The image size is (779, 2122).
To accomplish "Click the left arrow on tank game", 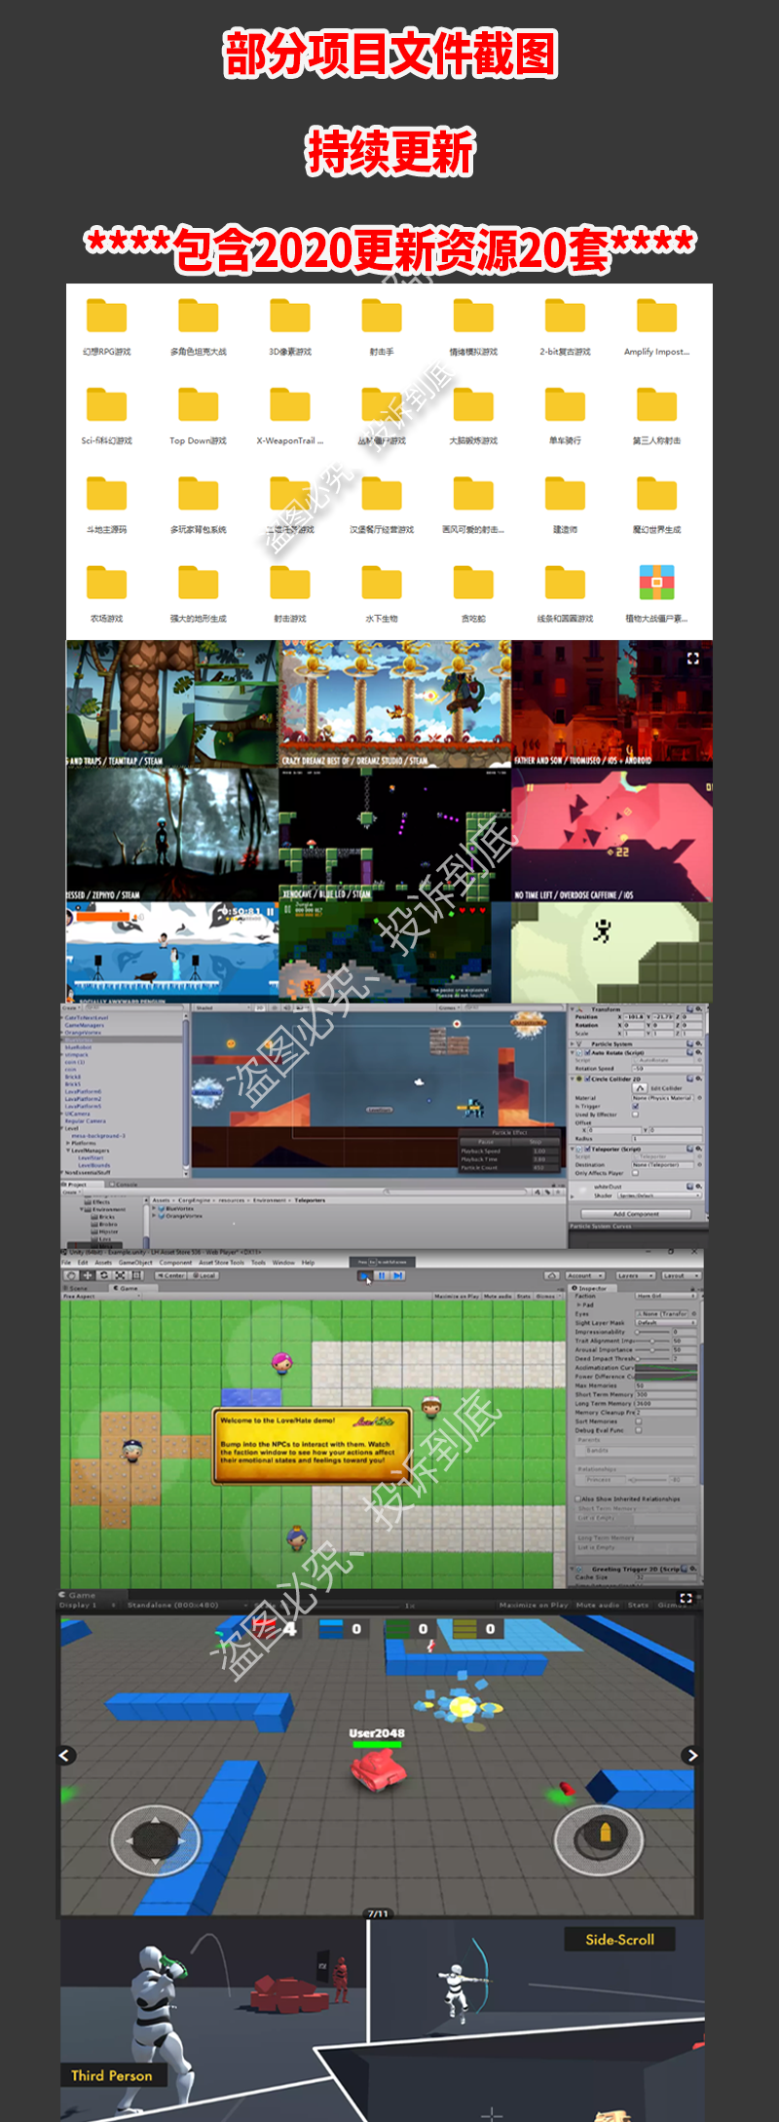I will click(65, 1755).
